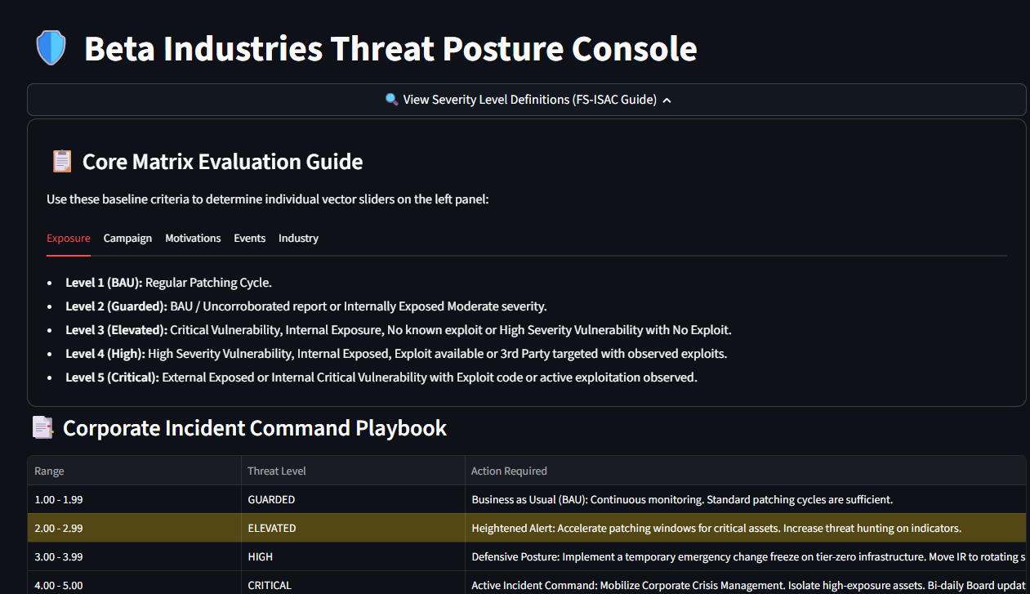This screenshot has width=1030, height=594.
Task: Click the Range column header
Action: point(135,471)
